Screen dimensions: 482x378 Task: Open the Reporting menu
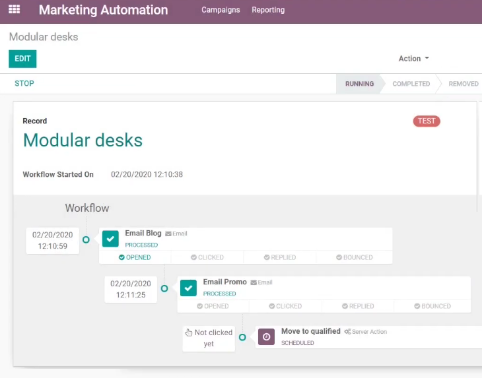268,10
